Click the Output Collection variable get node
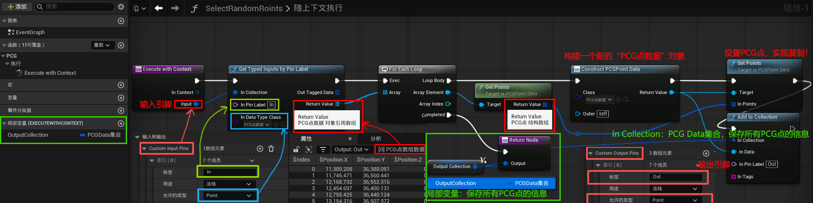The width and height of the screenshot is (813, 203). coord(455,167)
